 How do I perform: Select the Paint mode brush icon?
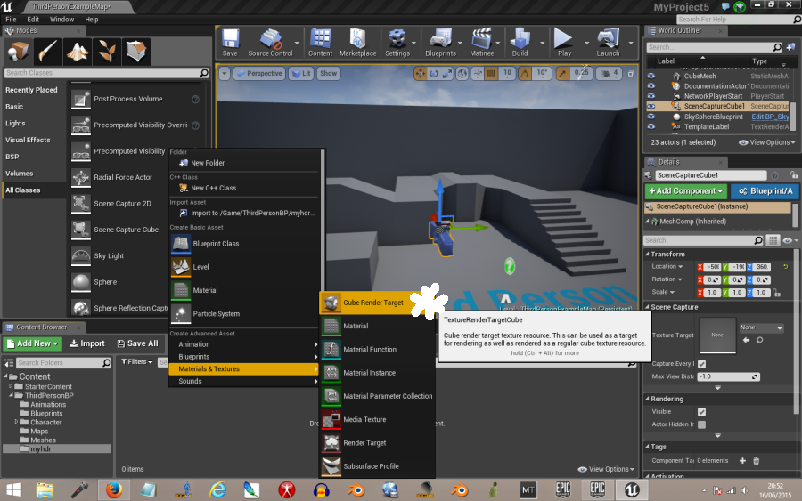[47, 51]
